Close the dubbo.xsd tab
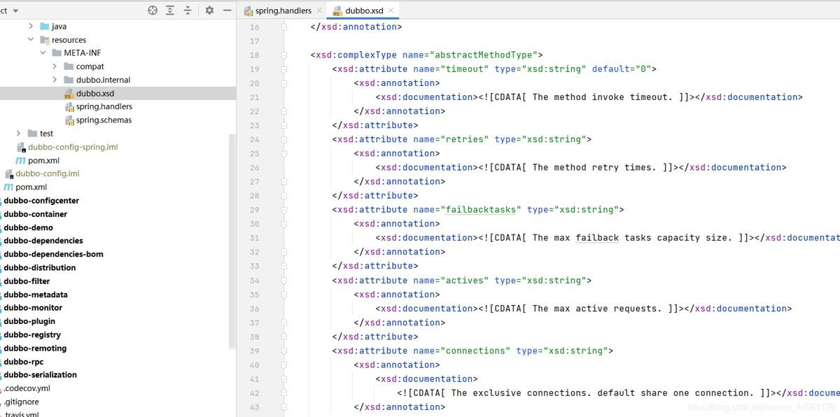 pos(391,10)
